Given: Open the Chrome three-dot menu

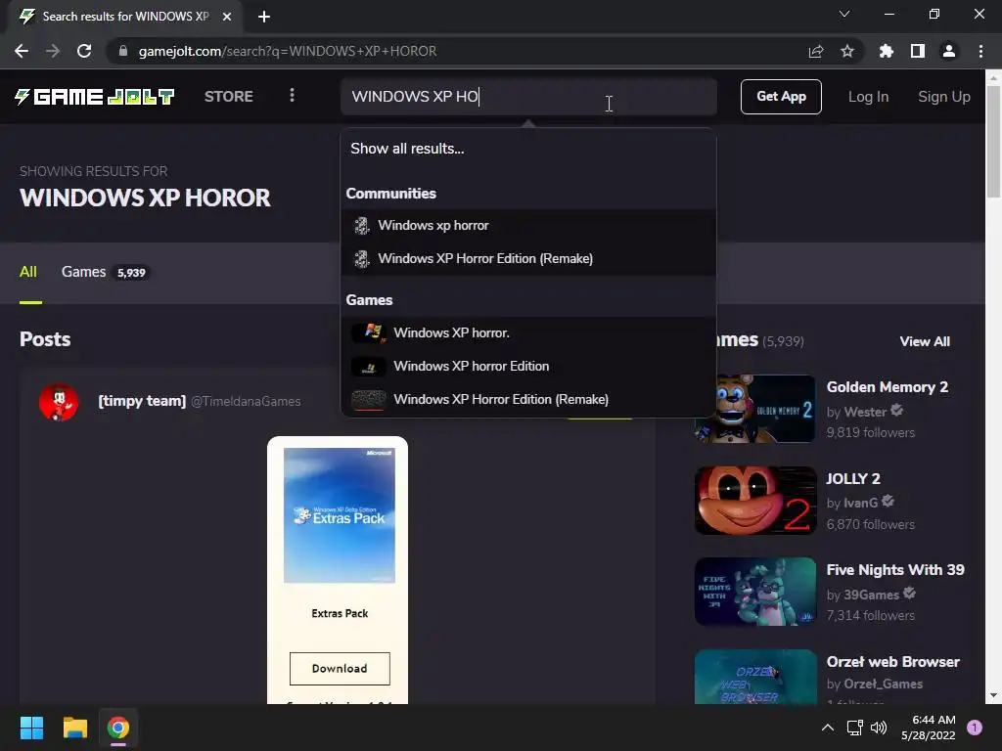Looking at the screenshot, I should tap(980, 51).
